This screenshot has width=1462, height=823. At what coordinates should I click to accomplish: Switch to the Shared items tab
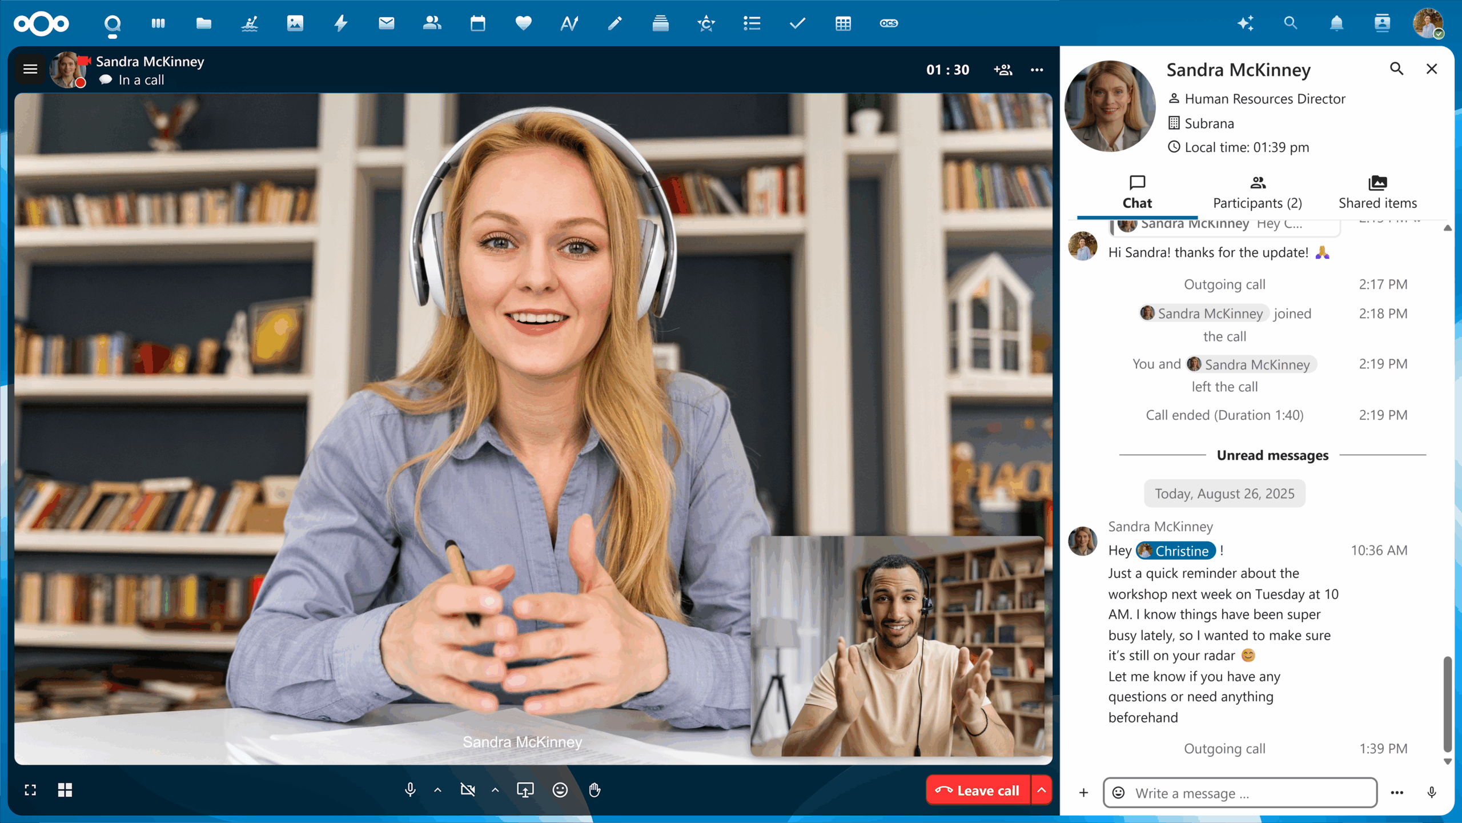(x=1377, y=193)
